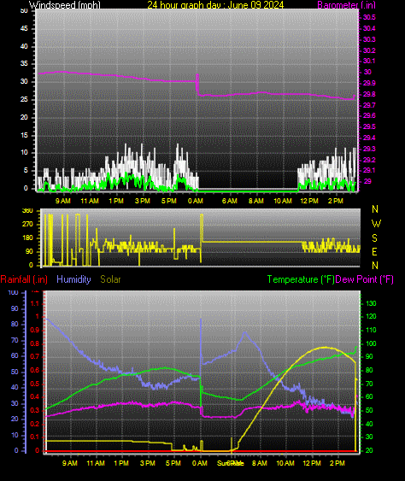Click the 30.5 barometer scale value

pyautogui.click(x=369, y=17)
